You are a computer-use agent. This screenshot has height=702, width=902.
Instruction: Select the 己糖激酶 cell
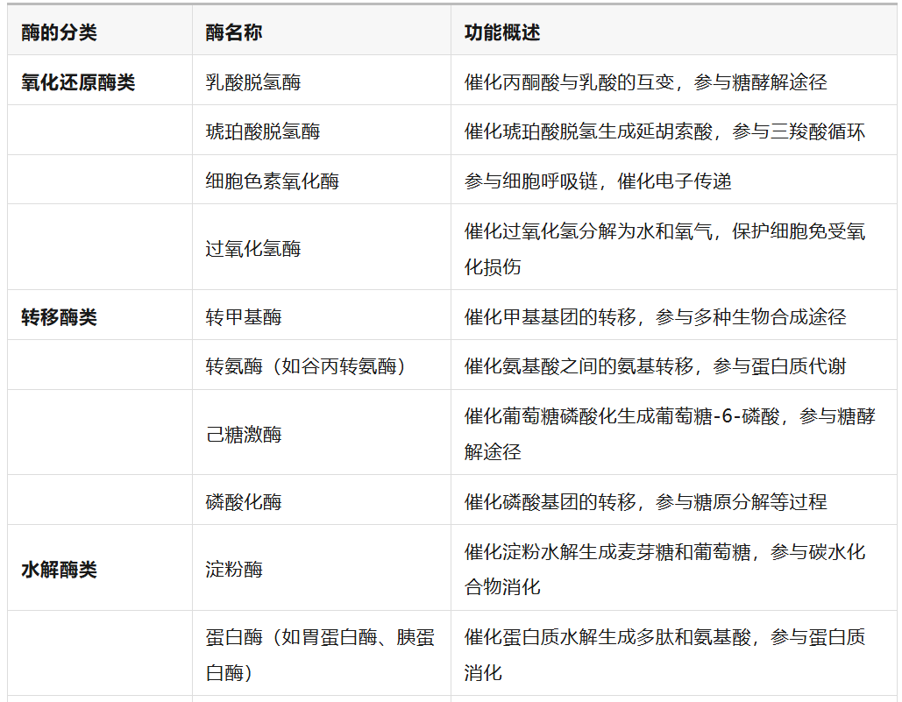[x=244, y=435]
